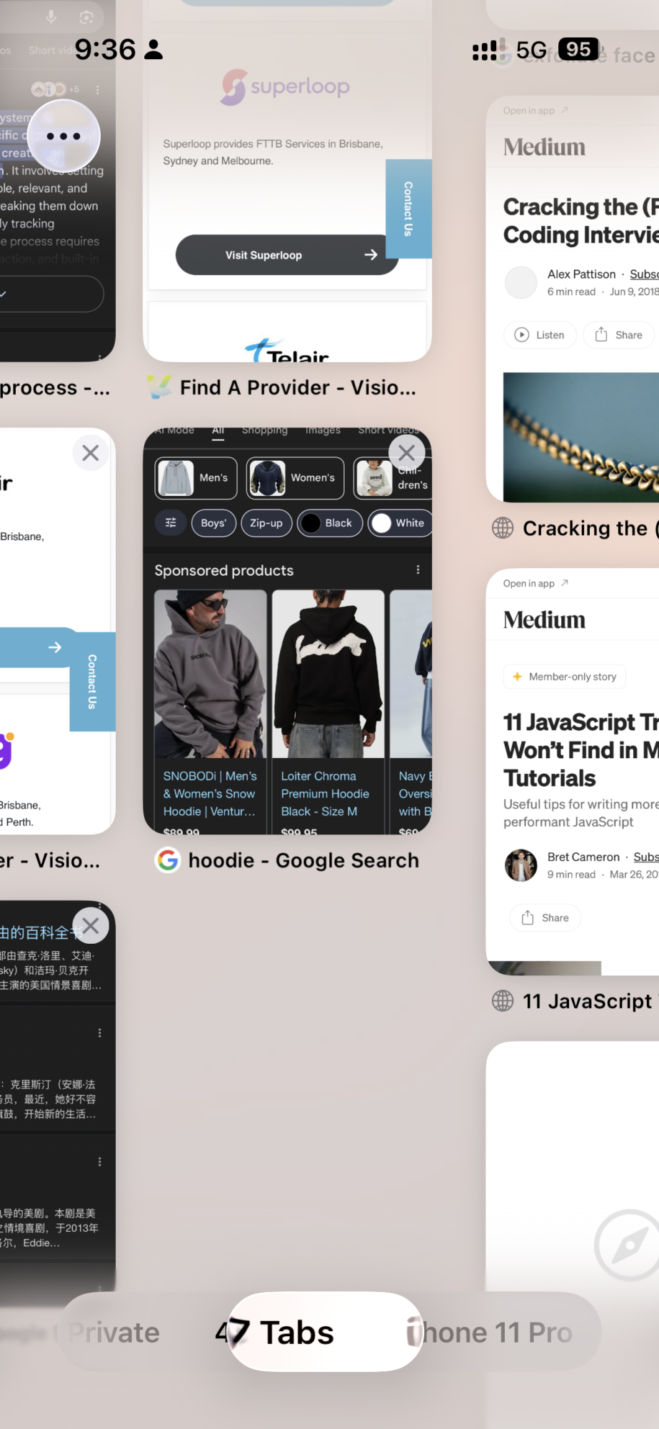The height and width of the screenshot is (1429, 659).
Task: Tap the Listen play icon on Medium
Action: coord(522,334)
